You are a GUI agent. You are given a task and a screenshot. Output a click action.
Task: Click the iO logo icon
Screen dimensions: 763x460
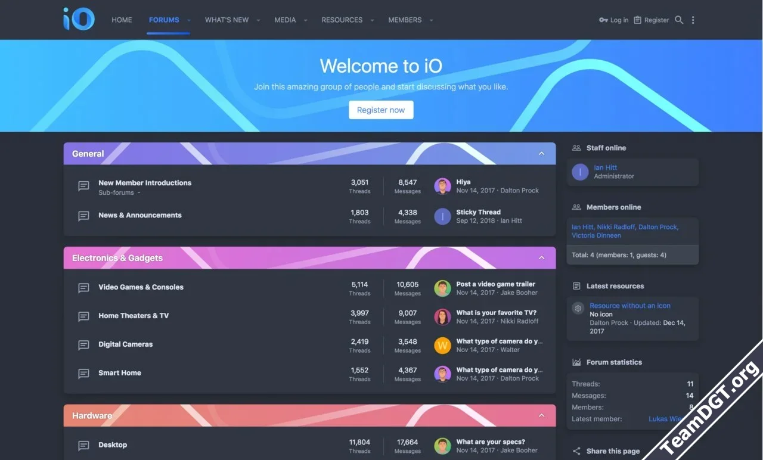click(79, 19)
